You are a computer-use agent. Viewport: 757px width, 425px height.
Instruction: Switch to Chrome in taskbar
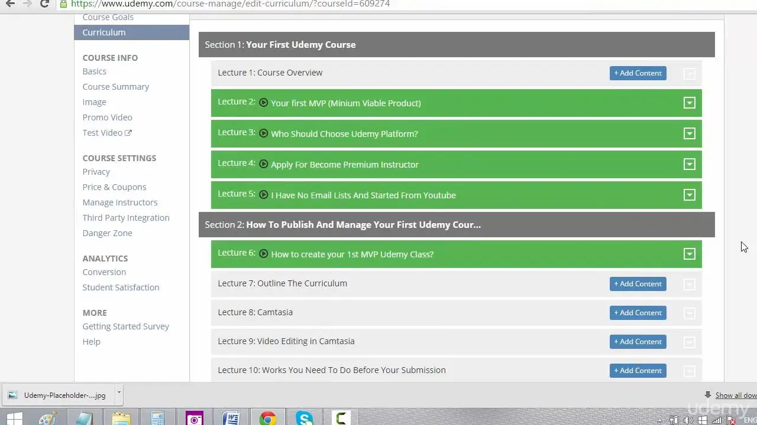pyautogui.click(x=267, y=419)
